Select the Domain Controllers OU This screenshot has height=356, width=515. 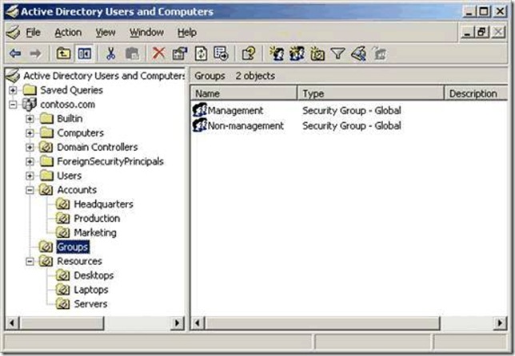point(98,147)
